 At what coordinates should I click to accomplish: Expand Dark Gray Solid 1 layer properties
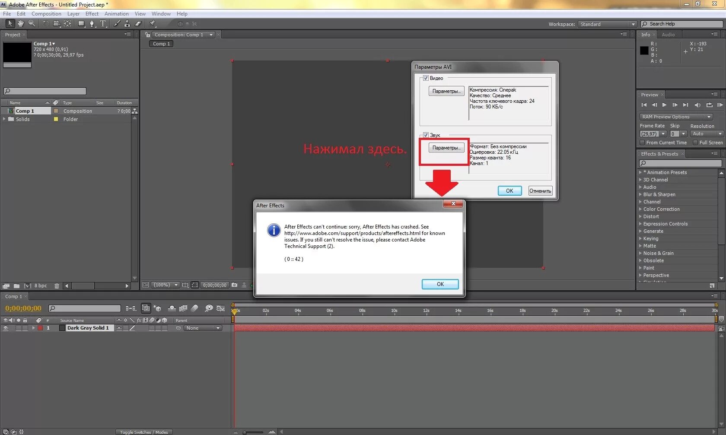pos(33,328)
